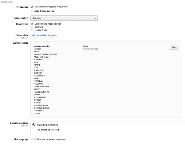Click the 'Add viewability targeting' link
This screenshot has height=144, width=185.
pos(45,35)
